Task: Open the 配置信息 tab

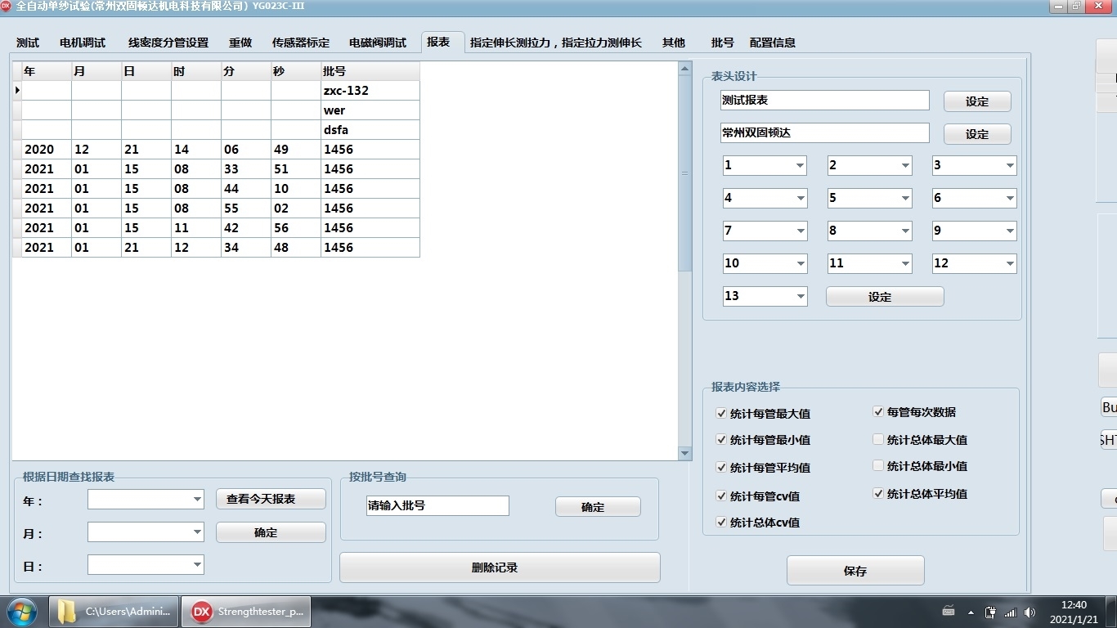Action: pyautogui.click(x=772, y=43)
